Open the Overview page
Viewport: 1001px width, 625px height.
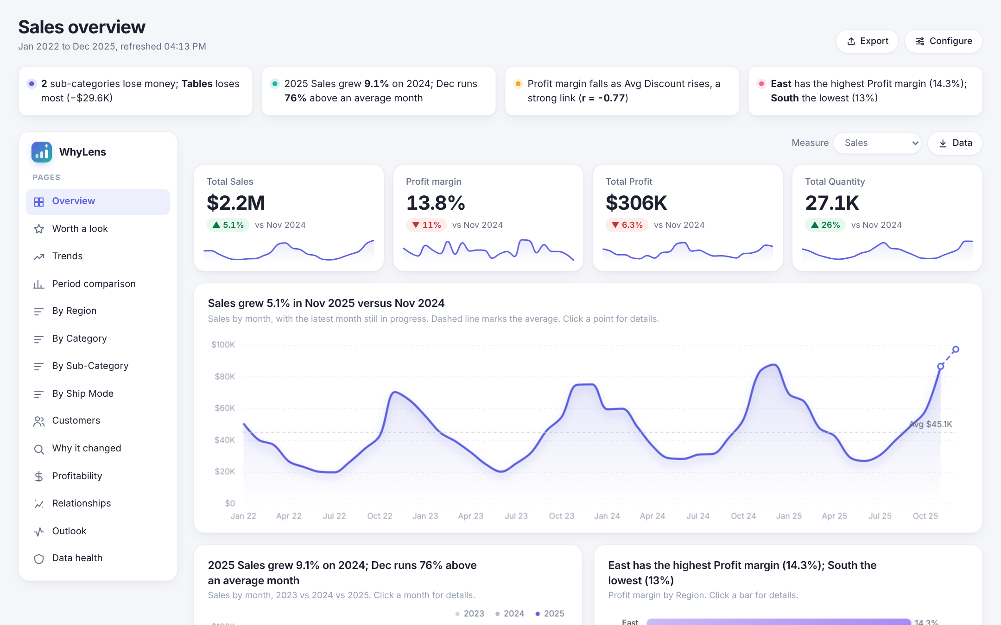tap(98, 201)
